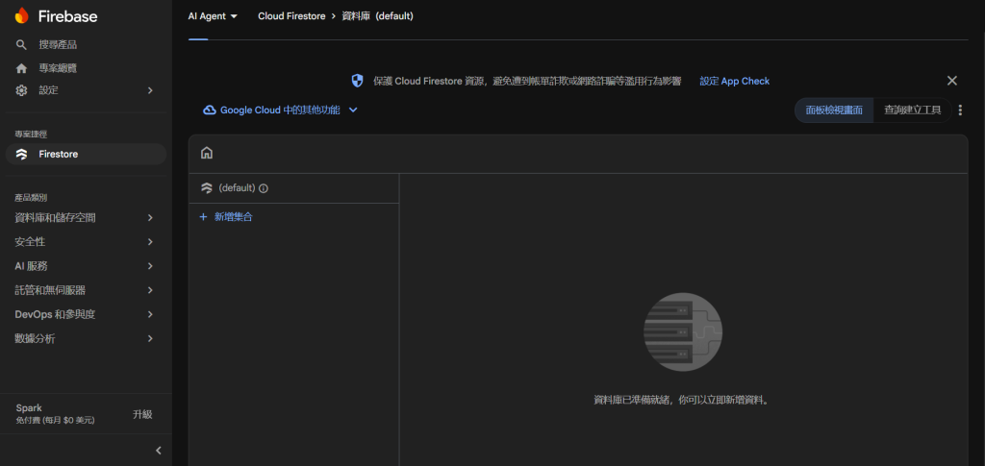Viewport: 985px width, 466px height.
Task: Dismiss the App Check banner
Action: click(952, 81)
